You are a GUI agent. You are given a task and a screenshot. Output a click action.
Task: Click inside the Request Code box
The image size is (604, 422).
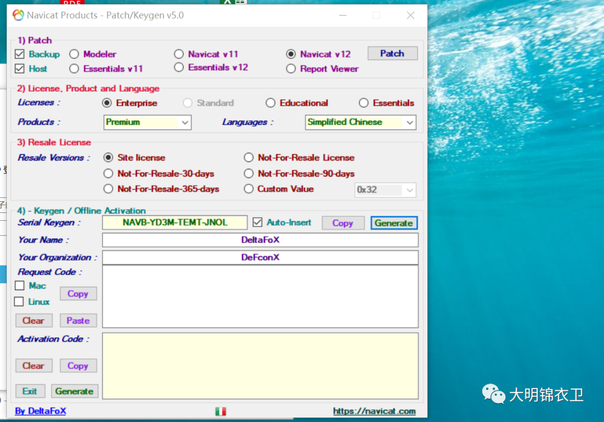(x=261, y=296)
